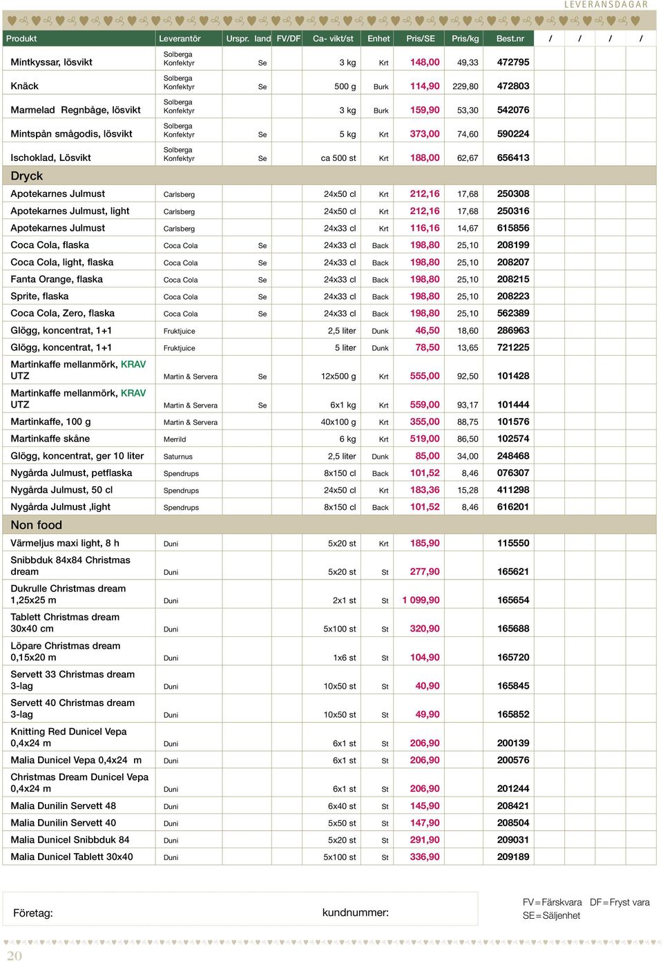This screenshot has width=663, height=963.
Task: Select Malia Dunilin Servett 40 product
Action: tap(64, 823)
